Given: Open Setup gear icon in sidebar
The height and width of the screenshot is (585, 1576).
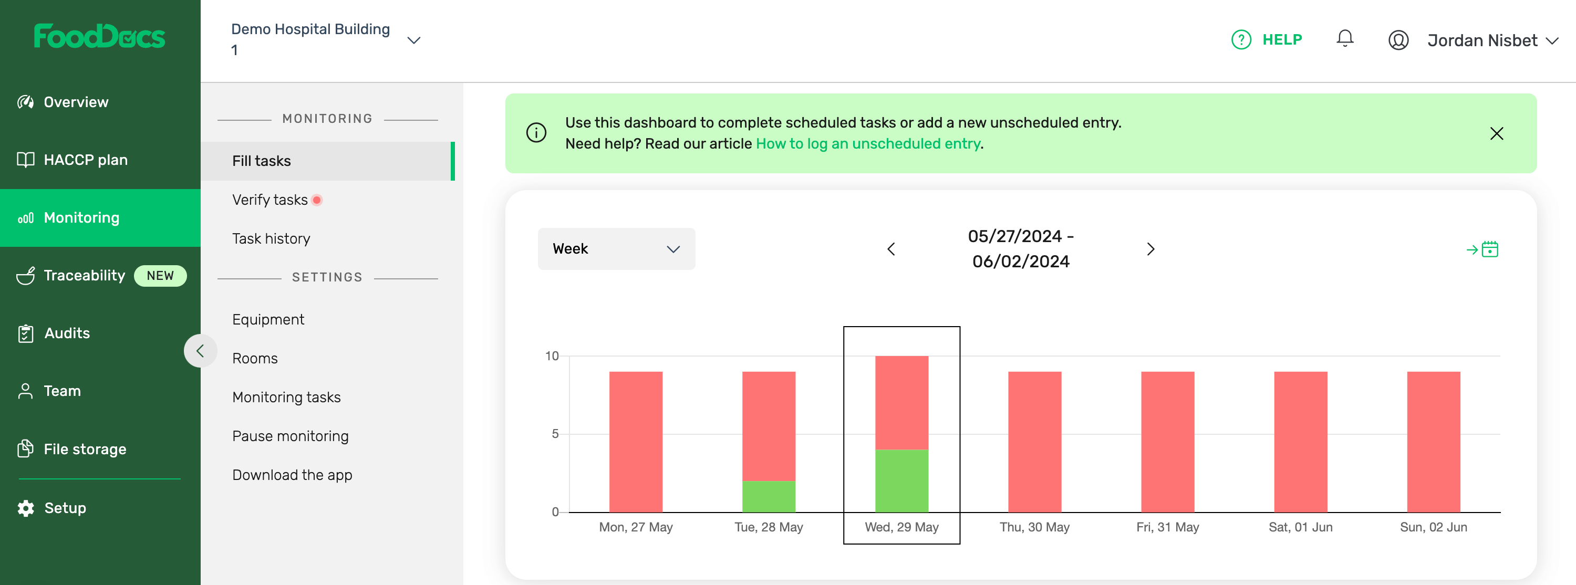Looking at the screenshot, I should click(x=26, y=508).
